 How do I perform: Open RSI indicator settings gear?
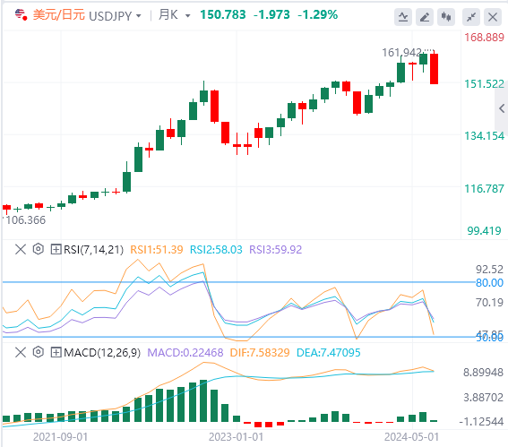pyautogui.click(x=39, y=249)
